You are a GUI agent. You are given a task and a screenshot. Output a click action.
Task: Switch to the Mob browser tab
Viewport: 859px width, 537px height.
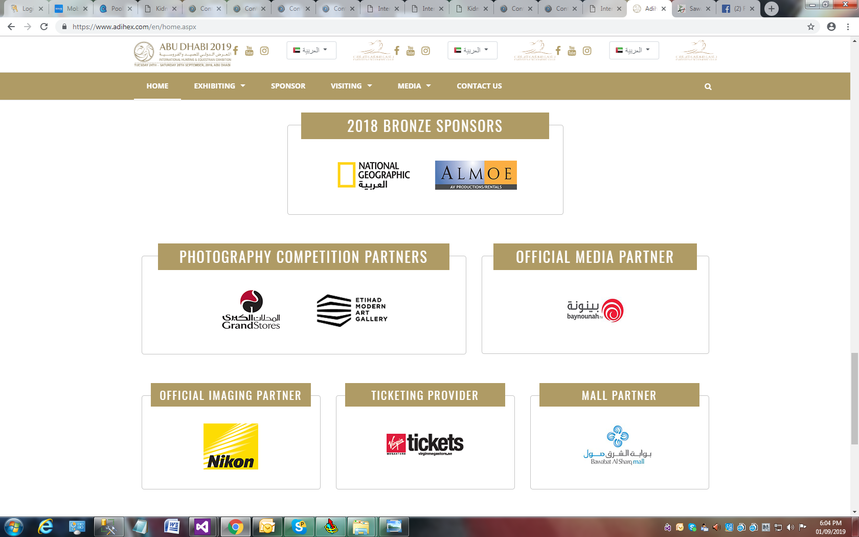(x=70, y=9)
